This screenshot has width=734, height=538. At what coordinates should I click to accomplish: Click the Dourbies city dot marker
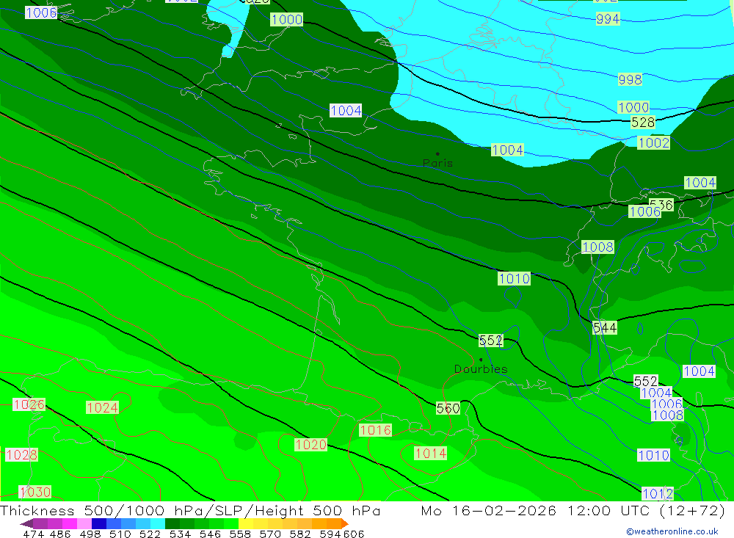[481, 360]
